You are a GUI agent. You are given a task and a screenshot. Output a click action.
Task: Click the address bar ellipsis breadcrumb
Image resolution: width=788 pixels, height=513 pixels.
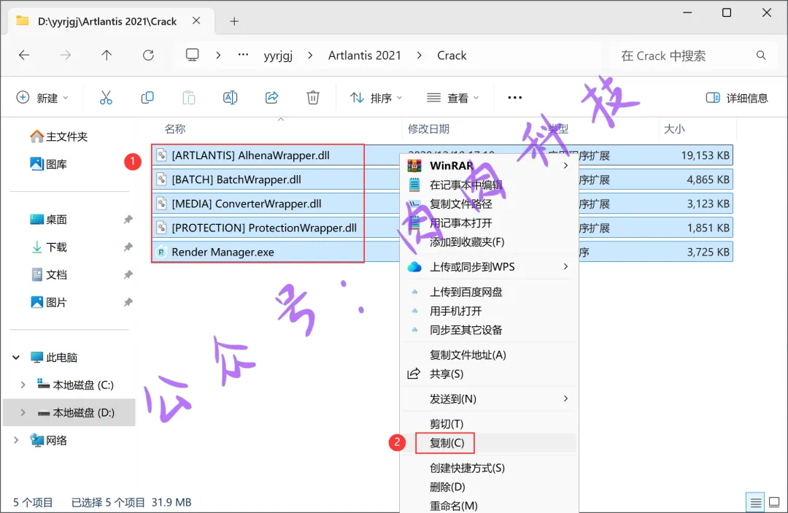(243, 55)
